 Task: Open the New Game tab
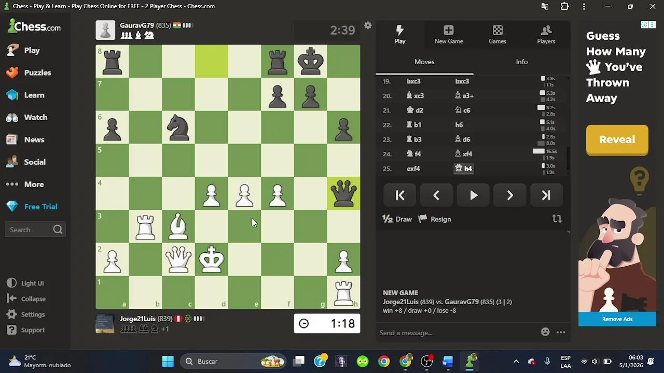click(x=449, y=35)
